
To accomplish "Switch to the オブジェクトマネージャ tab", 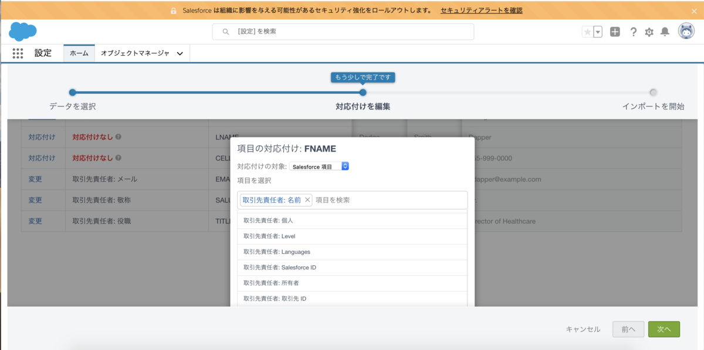I will point(135,53).
